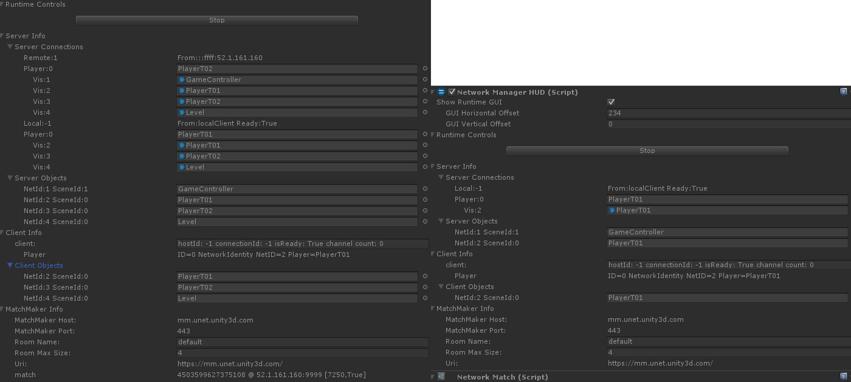Collapse Runtime Controls in the left inspector
The height and width of the screenshot is (382, 851).
[2, 4]
